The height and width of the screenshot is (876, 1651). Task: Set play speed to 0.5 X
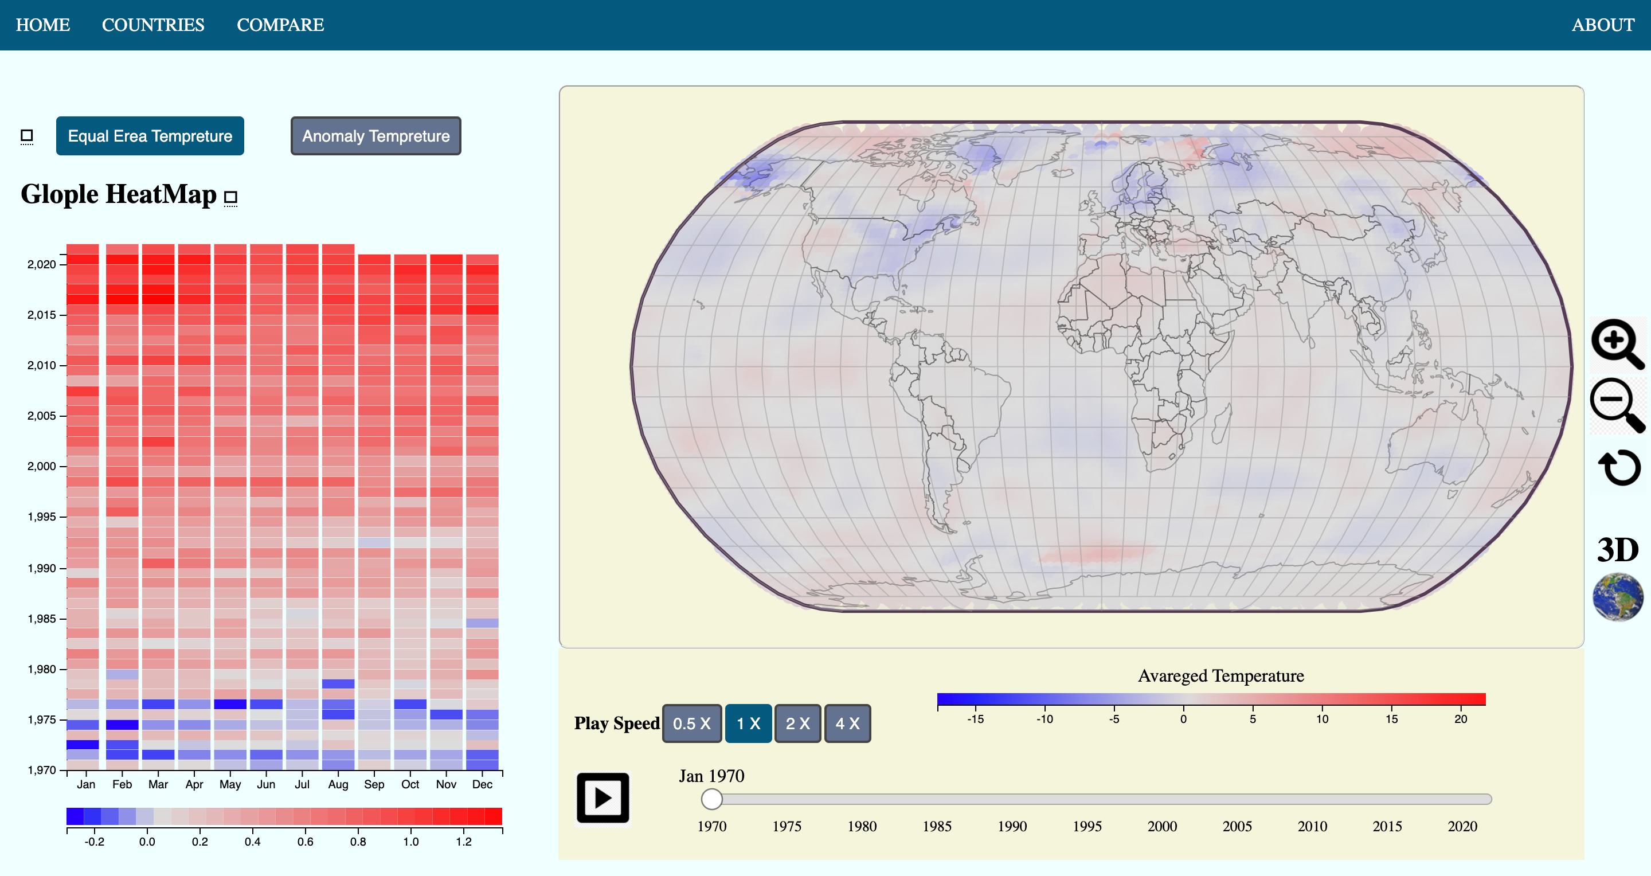coord(692,724)
